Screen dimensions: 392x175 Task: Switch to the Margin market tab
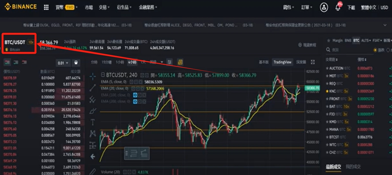click(x=337, y=40)
